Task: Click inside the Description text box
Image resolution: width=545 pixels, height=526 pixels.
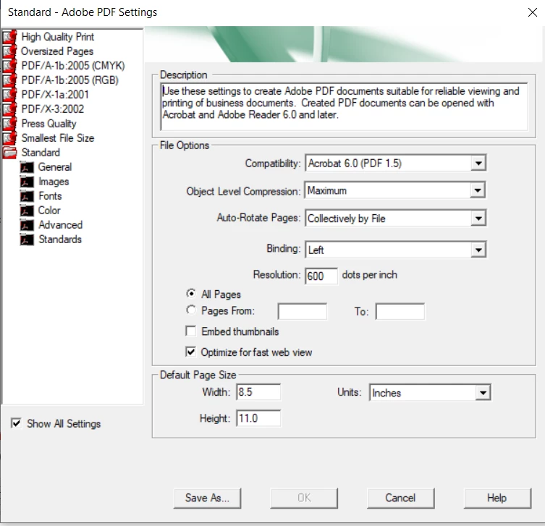Action: 344,106
